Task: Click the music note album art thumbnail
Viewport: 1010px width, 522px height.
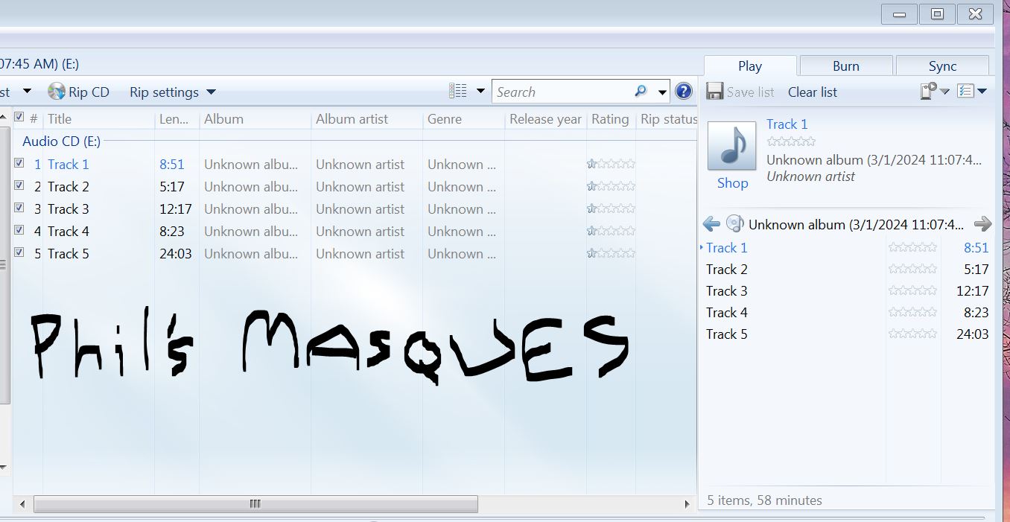Action: point(732,146)
